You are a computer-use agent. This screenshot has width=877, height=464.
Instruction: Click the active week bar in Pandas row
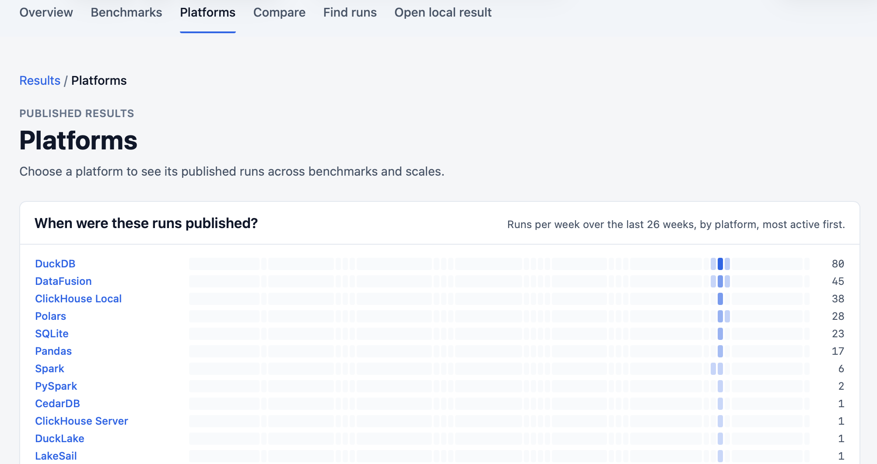[720, 351]
